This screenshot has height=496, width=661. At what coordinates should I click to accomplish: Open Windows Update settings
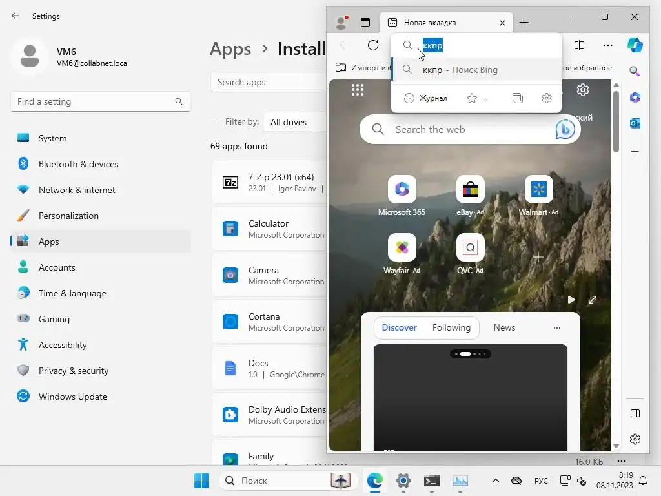click(x=100, y=397)
